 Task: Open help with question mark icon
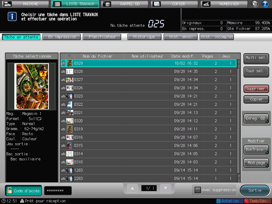[x=265, y=4]
